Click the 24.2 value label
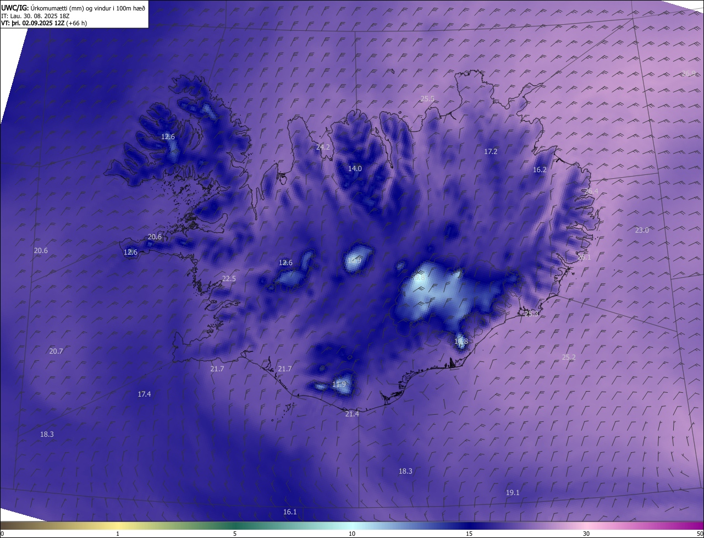This screenshot has width=704, height=538. [x=323, y=147]
